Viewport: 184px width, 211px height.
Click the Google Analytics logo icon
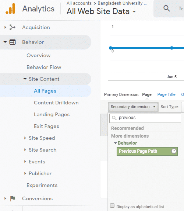pos(10,9)
